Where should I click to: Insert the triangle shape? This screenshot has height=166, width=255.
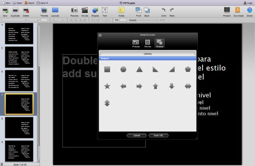coord(139,69)
